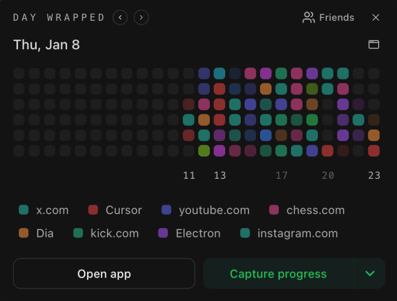Toggle the youtube.com legend item
This screenshot has width=397, height=301.
tap(206, 210)
